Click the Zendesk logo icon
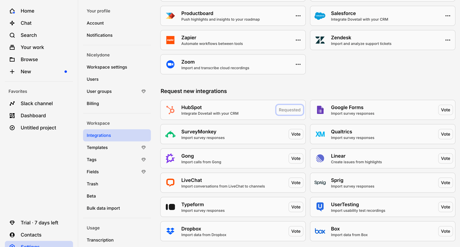Image resolution: width=460 pixels, height=247 pixels. [x=320, y=40]
